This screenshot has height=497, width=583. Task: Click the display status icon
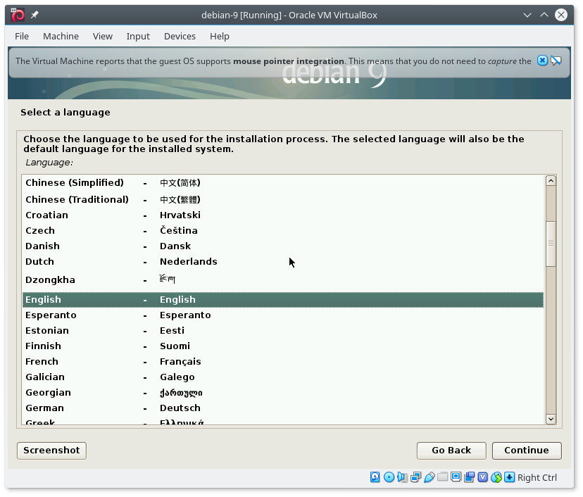(x=456, y=477)
